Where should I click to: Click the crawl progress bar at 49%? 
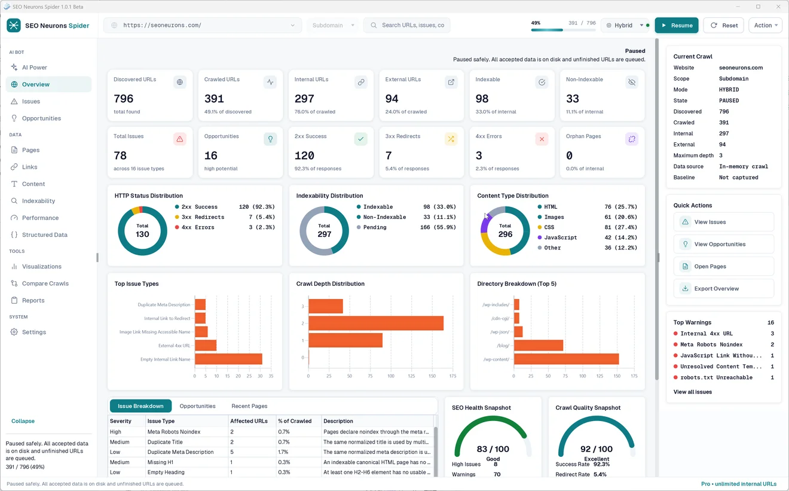(x=563, y=30)
